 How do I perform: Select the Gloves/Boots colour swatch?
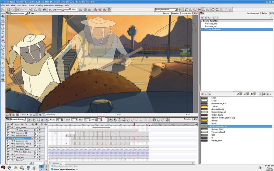[204, 109]
